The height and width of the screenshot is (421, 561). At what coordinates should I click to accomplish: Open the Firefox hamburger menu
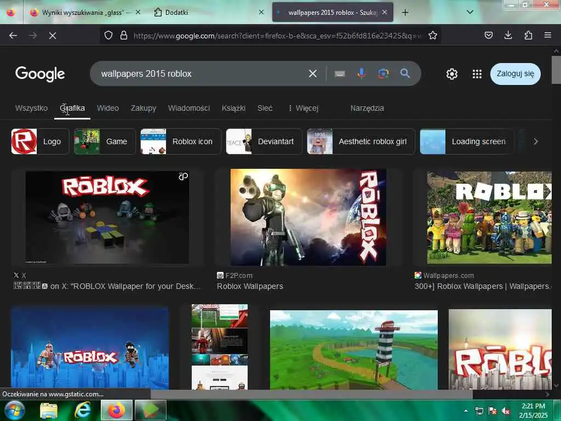tap(548, 35)
